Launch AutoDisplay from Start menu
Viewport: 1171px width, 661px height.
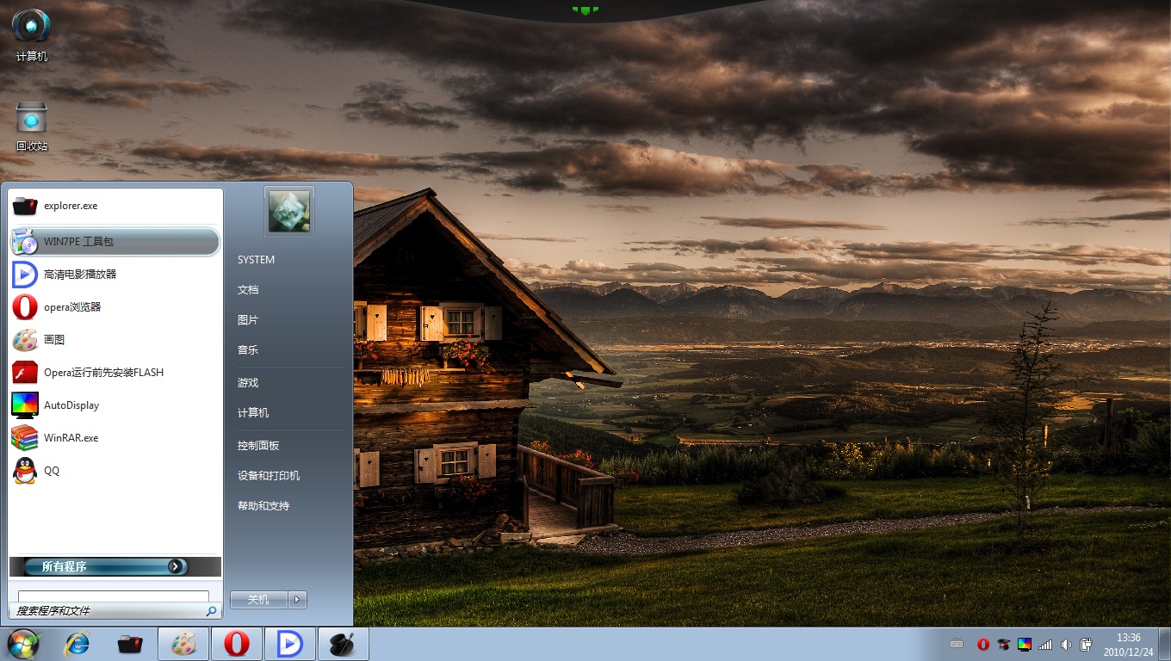pyautogui.click(x=115, y=405)
